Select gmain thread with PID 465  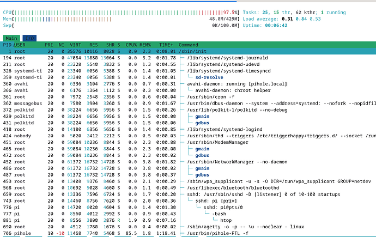click(188, 149)
